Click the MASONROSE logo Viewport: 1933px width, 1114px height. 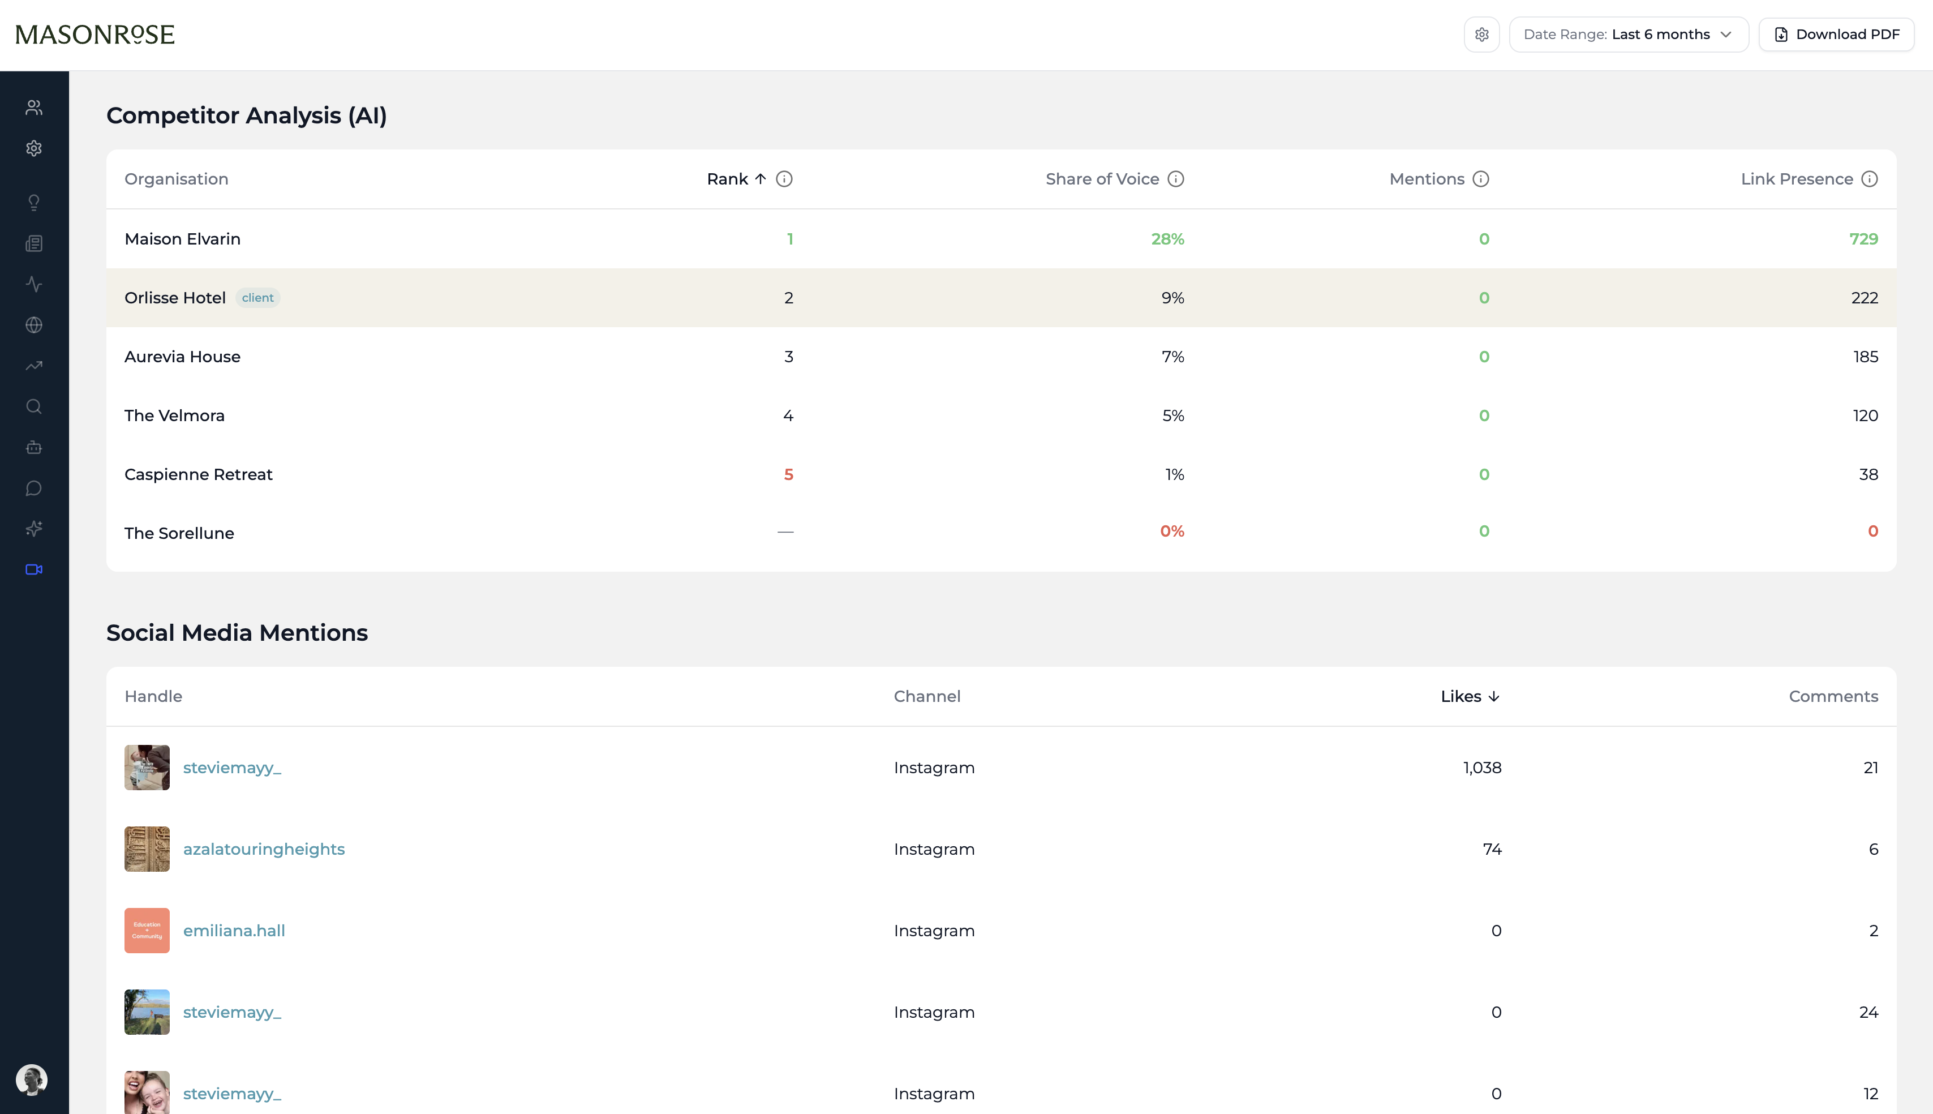coord(95,35)
